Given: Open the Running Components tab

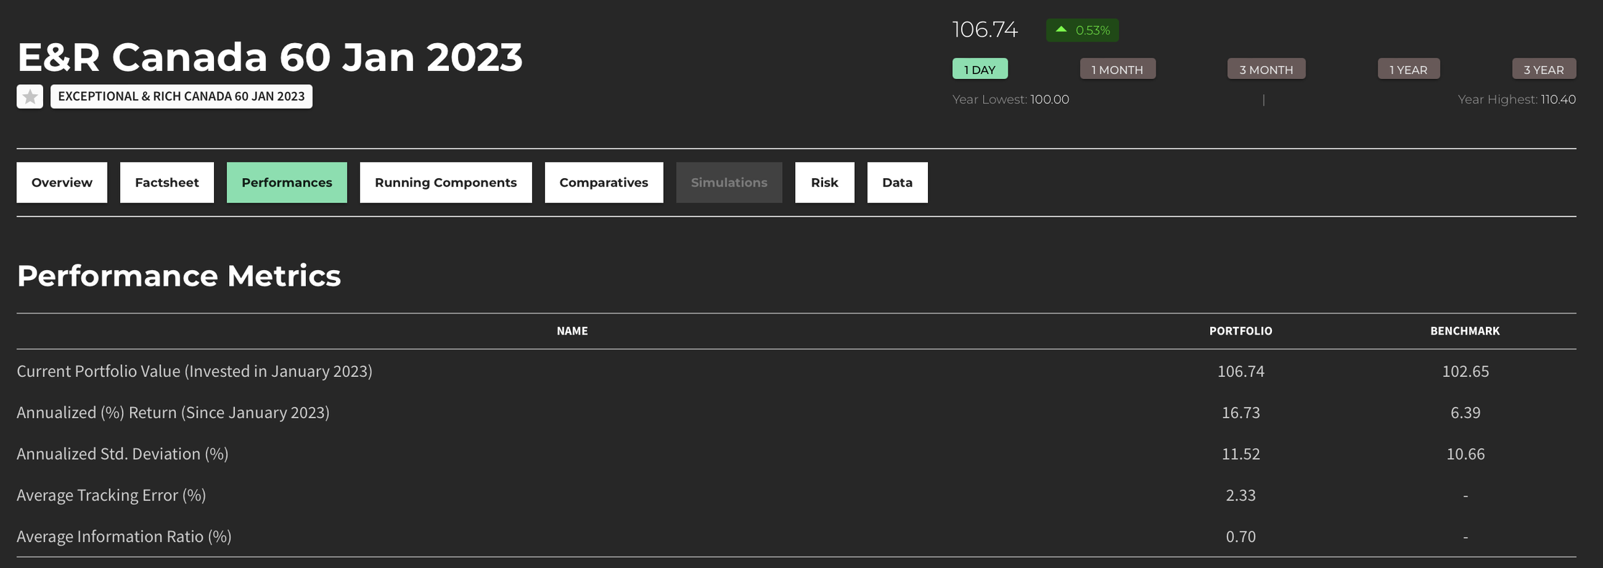Looking at the screenshot, I should tap(445, 182).
